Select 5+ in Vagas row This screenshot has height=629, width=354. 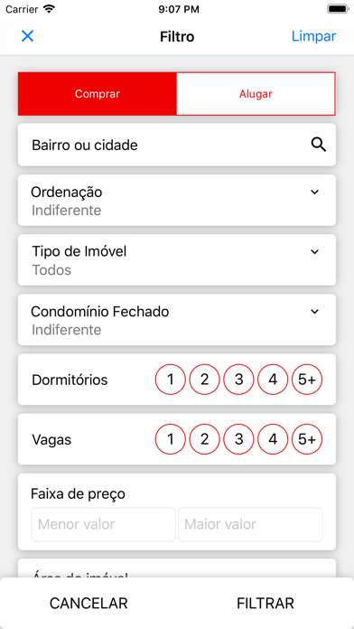click(307, 439)
